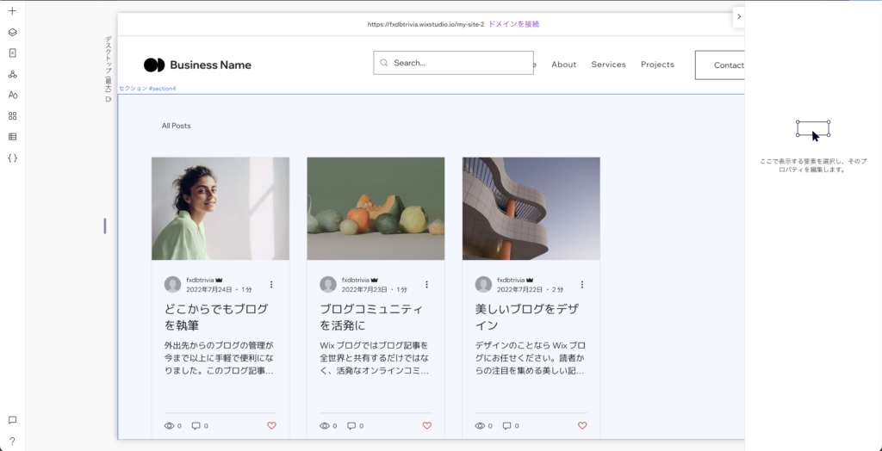This screenshot has width=882, height=451.
Task: Open post titled どこからでもブログを執筆
Action: click(216, 317)
